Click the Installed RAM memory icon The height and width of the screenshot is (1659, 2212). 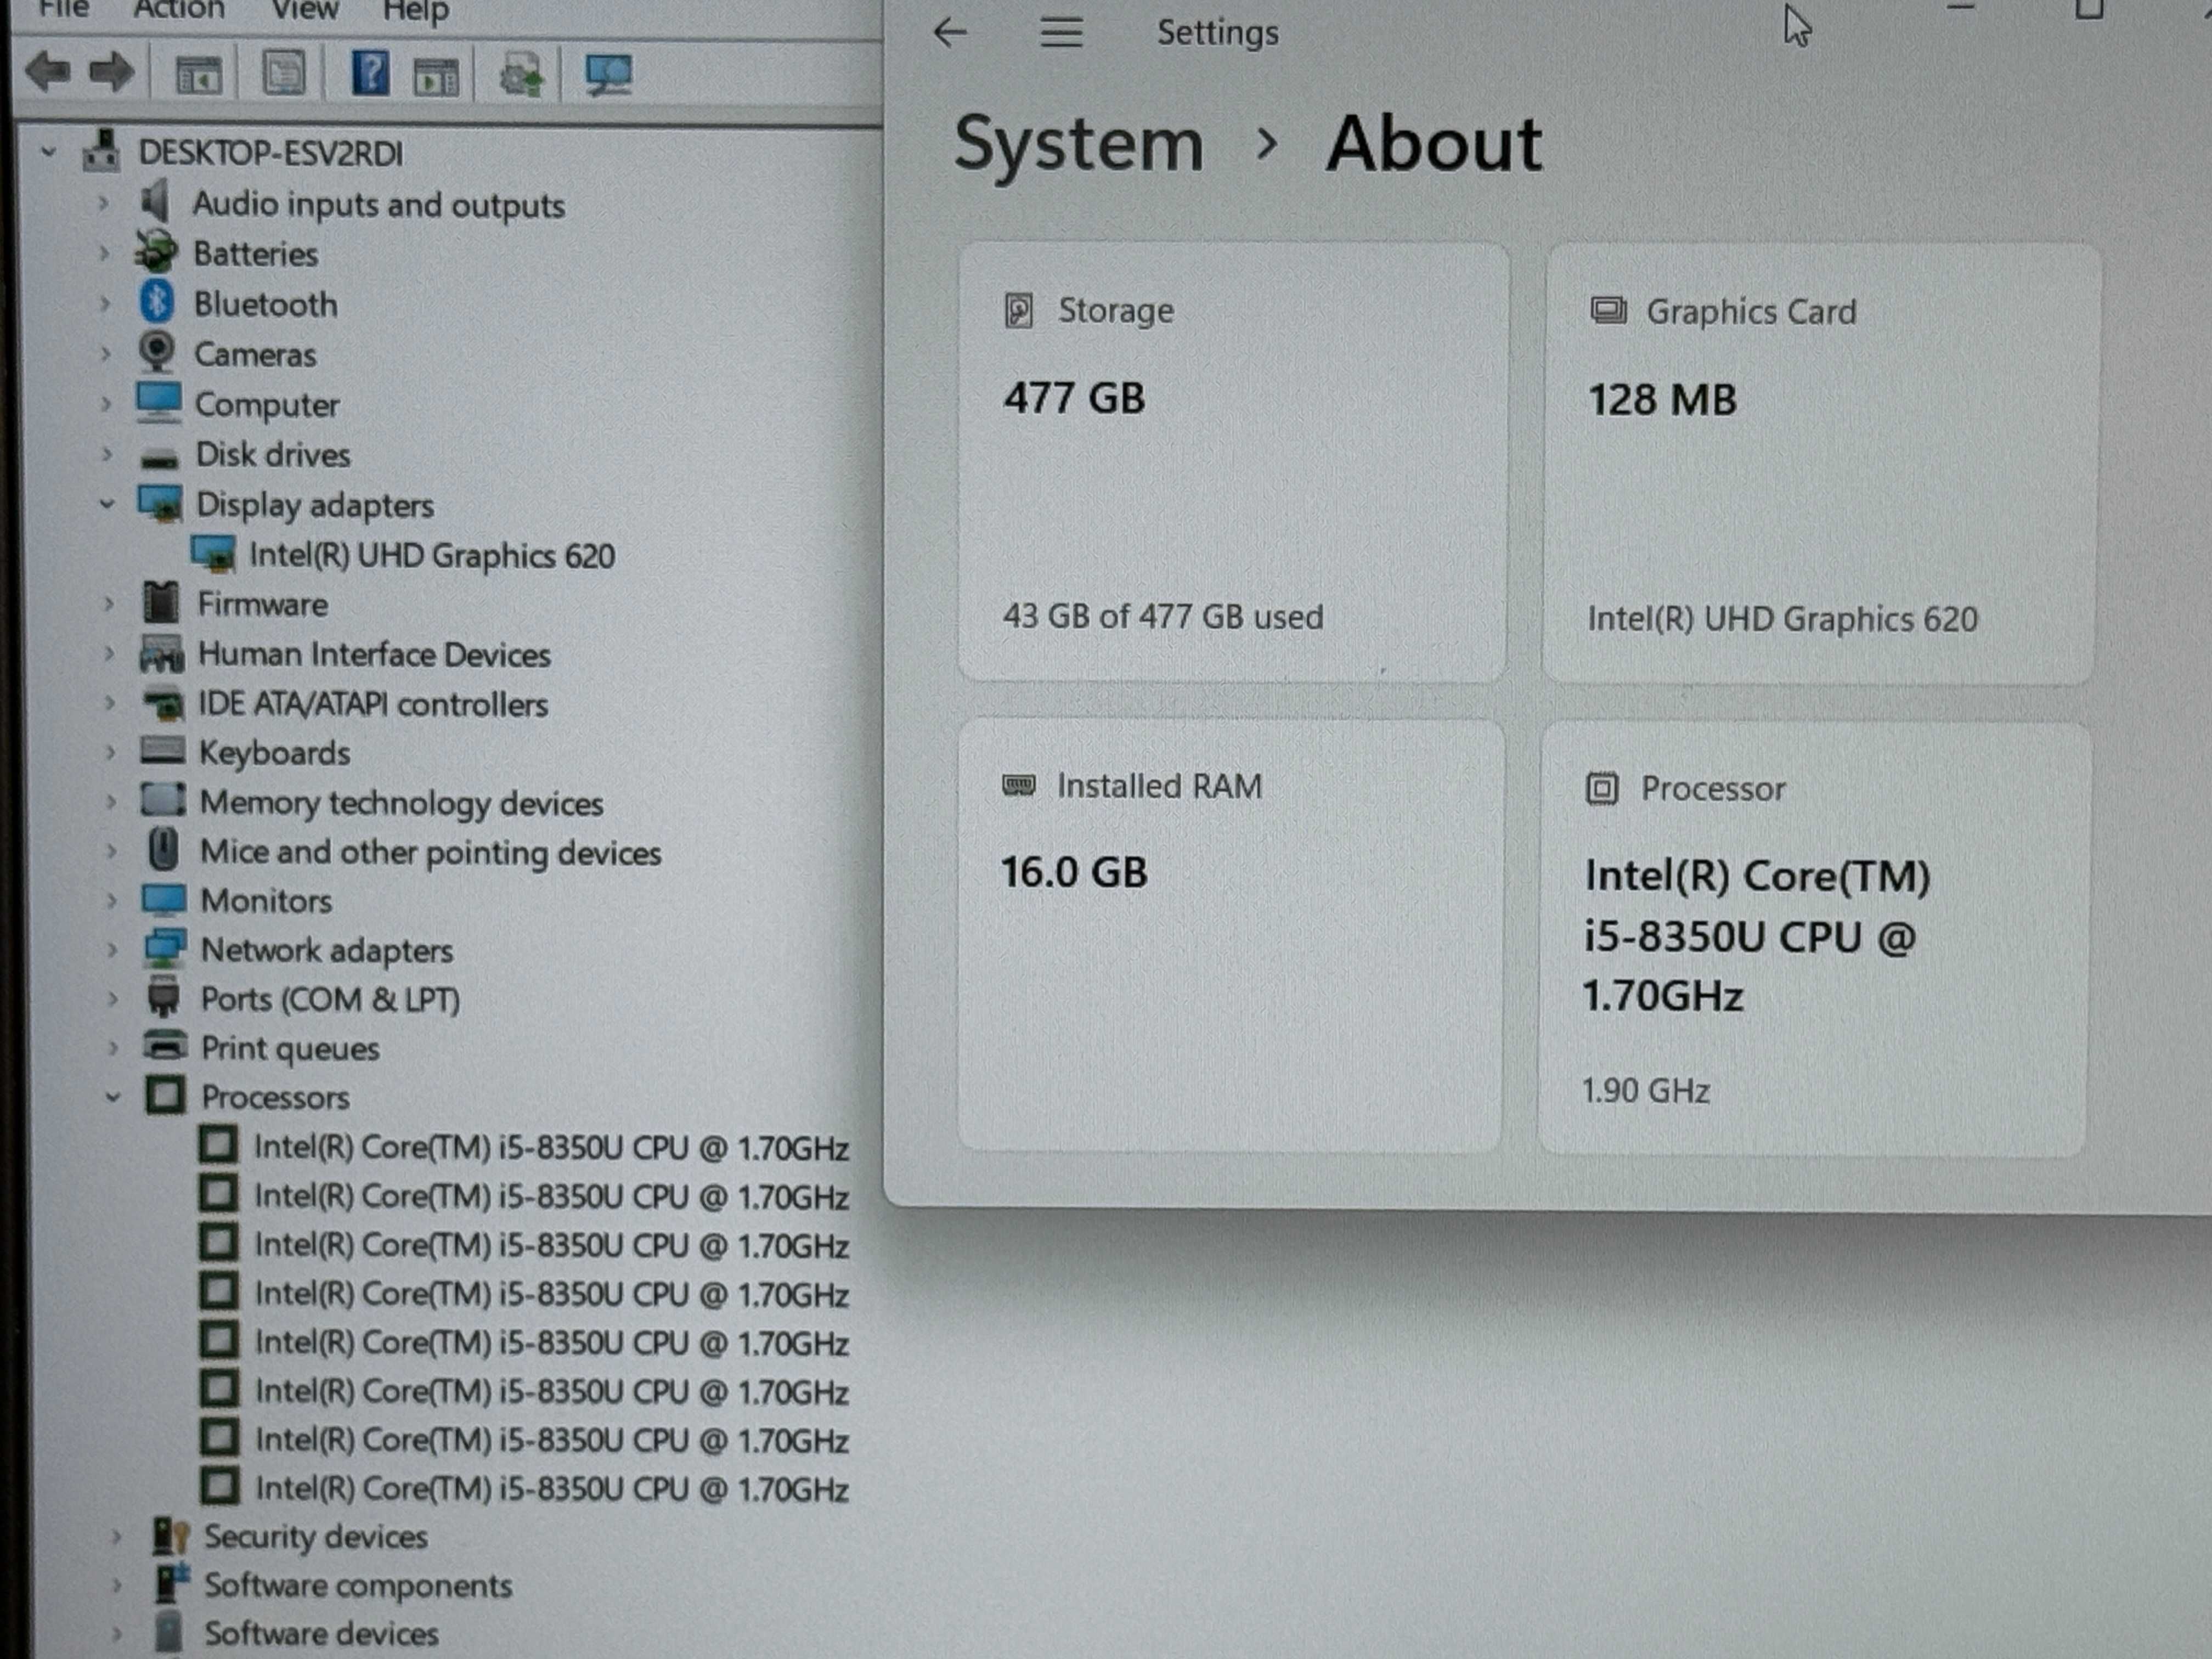[x=1018, y=785]
